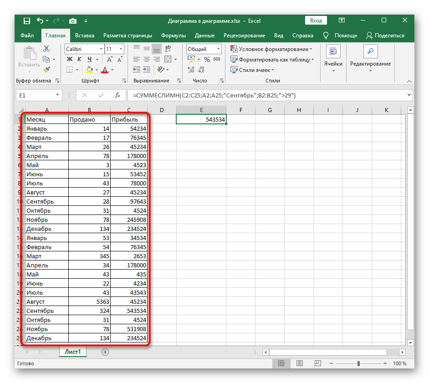Click the Вход sign-in button
429x383 pixels.
click(x=316, y=20)
